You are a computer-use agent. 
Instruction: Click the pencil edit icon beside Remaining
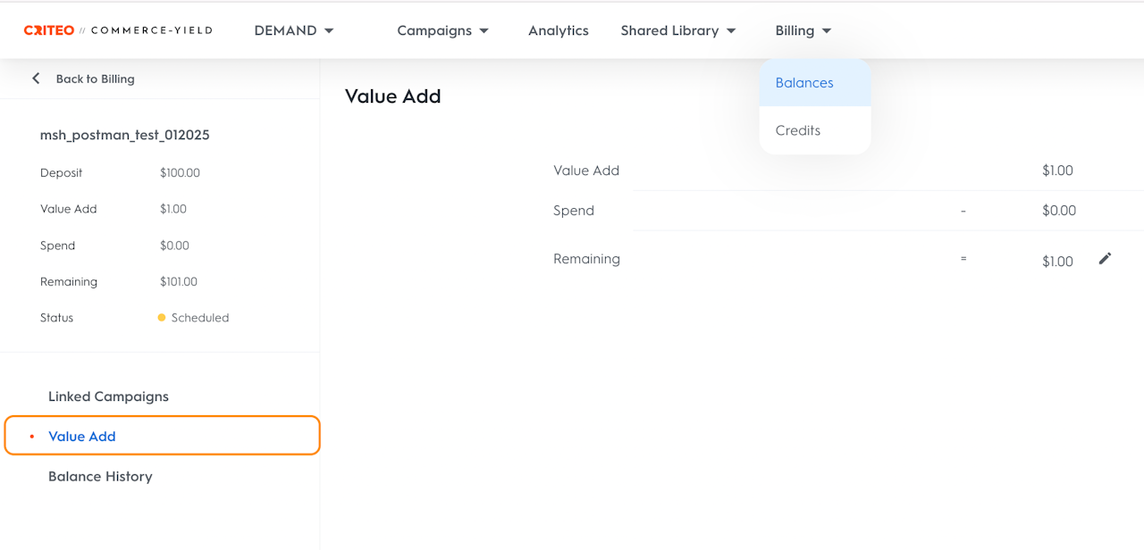[x=1105, y=259]
